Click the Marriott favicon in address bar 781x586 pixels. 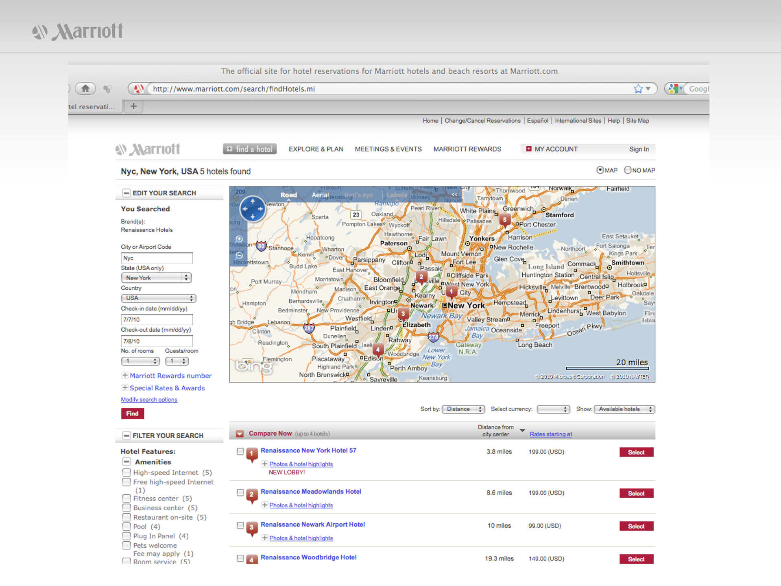click(139, 88)
